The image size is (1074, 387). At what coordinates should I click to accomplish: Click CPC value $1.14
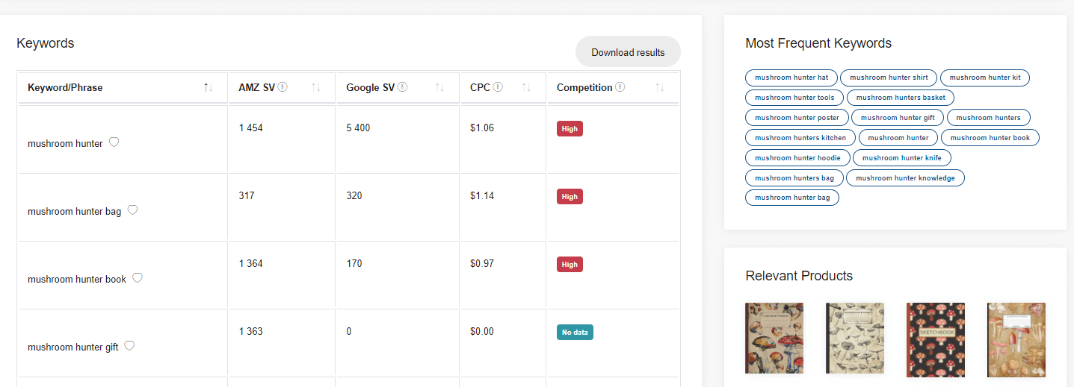[482, 196]
